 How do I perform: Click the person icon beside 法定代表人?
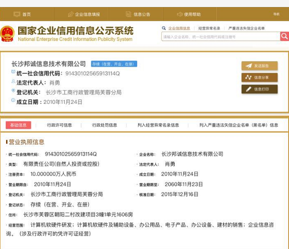(13, 82)
